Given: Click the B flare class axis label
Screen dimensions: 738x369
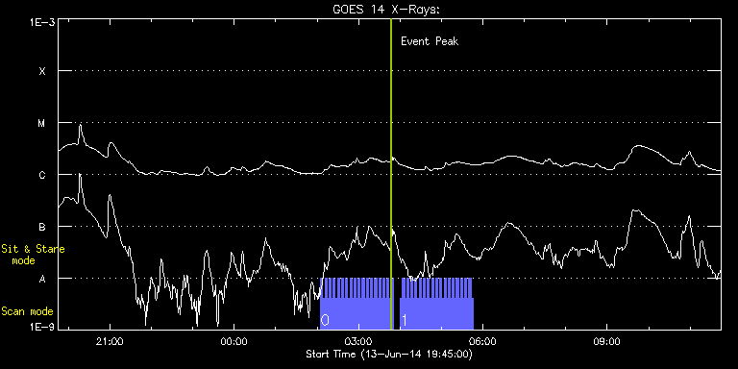Looking at the screenshot, I should (x=42, y=227).
